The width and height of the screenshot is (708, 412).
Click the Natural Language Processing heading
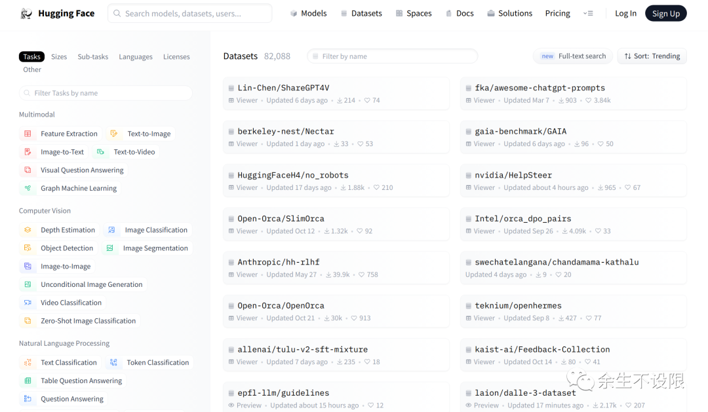64,343
